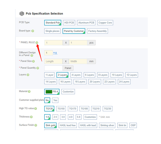The height and width of the screenshot is (144, 161).
Task: Select Yes for customer supplied plate
Action: point(55,100)
